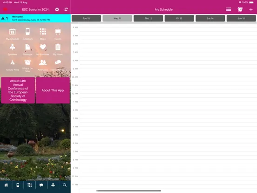The image size is (257, 193).
Task: Click the 4 AM time slot label
Action: coord(75,28)
